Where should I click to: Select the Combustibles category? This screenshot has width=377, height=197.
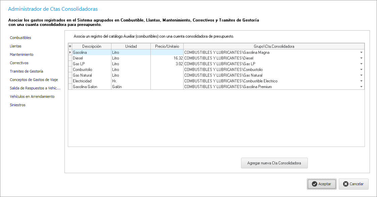pyautogui.click(x=20, y=38)
